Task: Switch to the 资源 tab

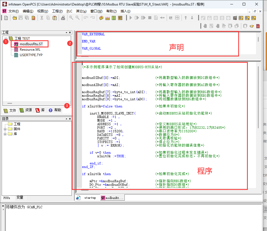Action: (x=26, y=110)
